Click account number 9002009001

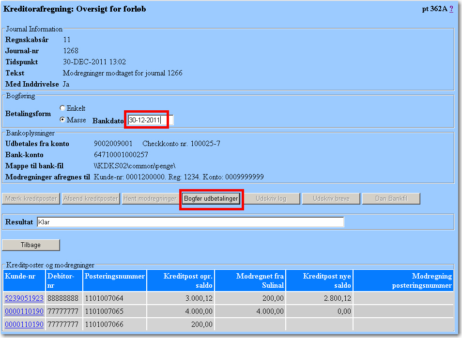(x=113, y=144)
